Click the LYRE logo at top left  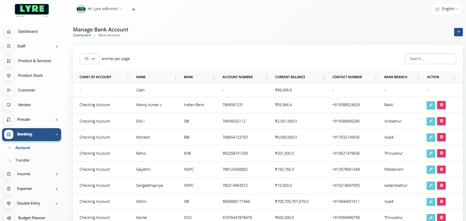32,9
